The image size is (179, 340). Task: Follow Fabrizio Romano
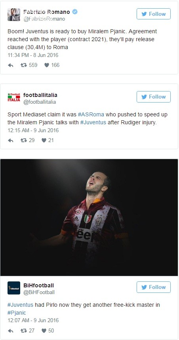pos(154,14)
